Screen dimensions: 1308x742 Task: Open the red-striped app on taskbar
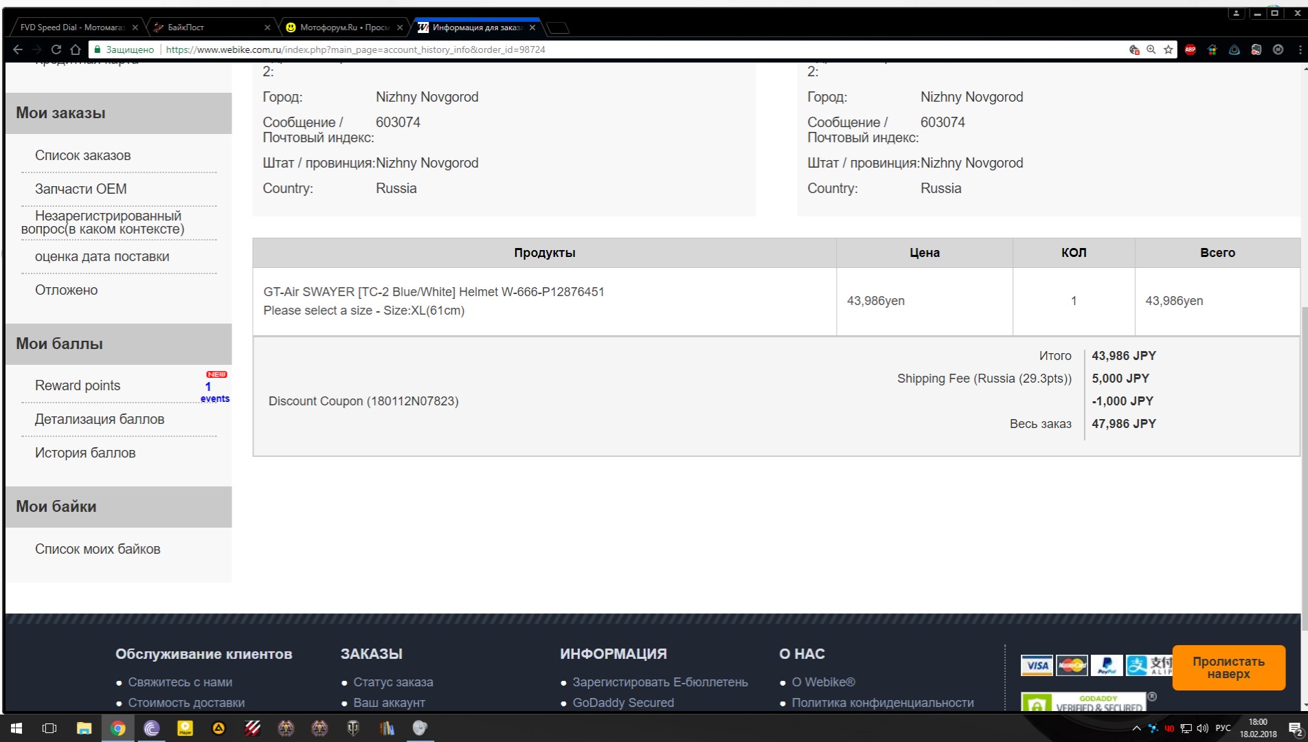coord(252,728)
